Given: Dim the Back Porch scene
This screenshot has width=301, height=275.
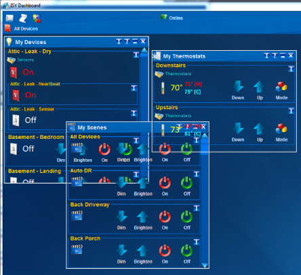Looking at the screenshot, I should pos(121,250).
